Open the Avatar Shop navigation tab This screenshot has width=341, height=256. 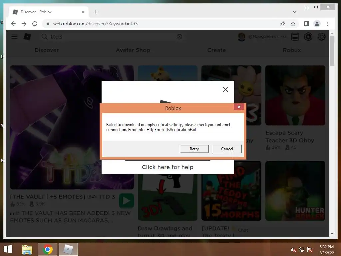click(133, 50)
